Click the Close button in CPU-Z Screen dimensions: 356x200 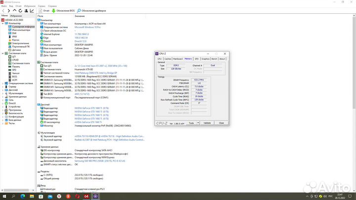click(222, 123)
